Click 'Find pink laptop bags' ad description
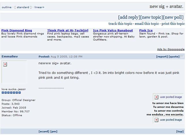This screenshot has width=186, height=135. pyautogui.click(x=68, y=37)
